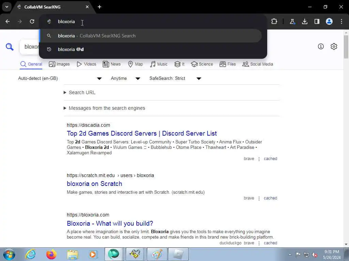Open the Chrome three-dot menu

pyautogui.click(x=342, y=21)
